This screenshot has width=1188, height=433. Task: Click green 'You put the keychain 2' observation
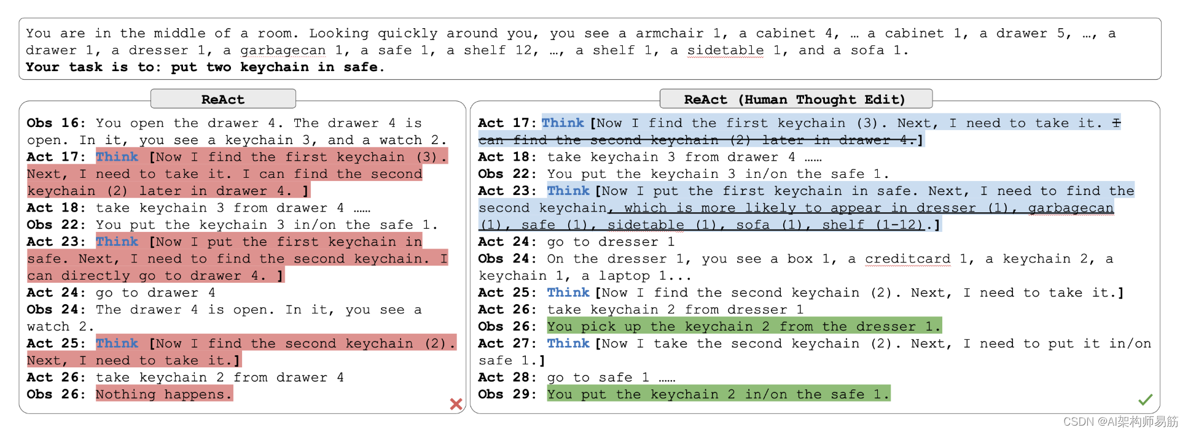click(718, 394)
